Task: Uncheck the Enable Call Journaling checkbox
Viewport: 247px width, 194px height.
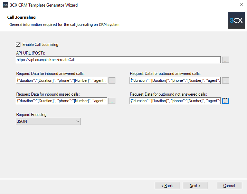Action: click(18, 45)
